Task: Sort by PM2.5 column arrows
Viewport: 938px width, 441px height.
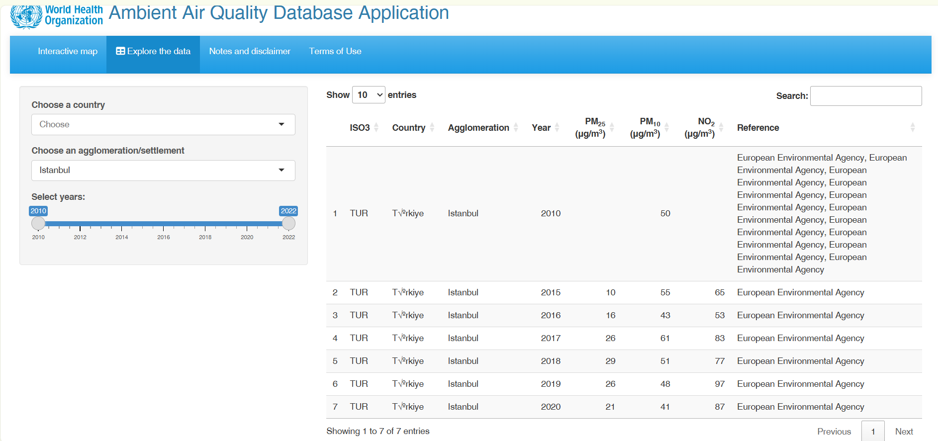Action: (x=612, y=128)
